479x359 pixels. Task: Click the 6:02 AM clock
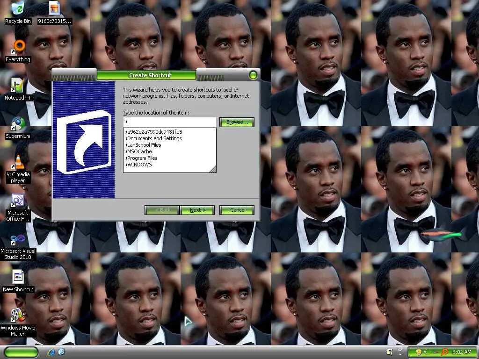pyautogui.click(x=462, y=352)
